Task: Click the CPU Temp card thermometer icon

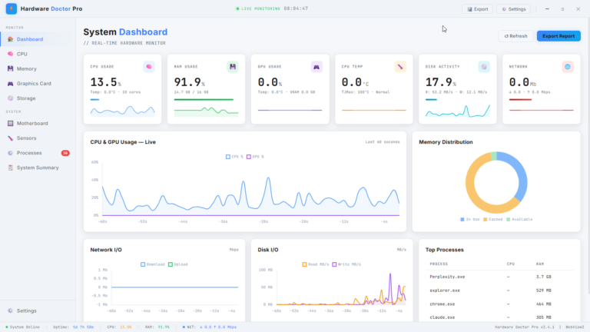Action: coord(400,67)
